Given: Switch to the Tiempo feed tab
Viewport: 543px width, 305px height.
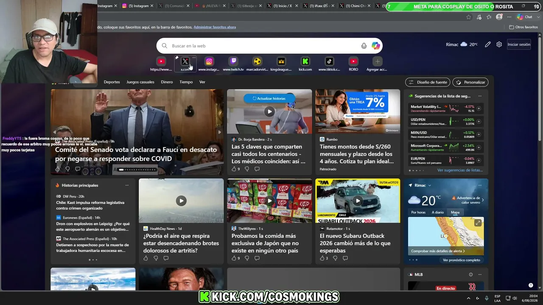Looking at the screenshot, I should [x=186, y=82].
